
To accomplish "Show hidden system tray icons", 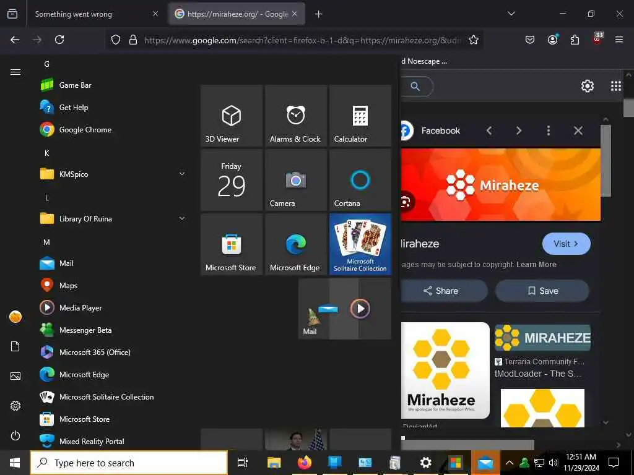I will (510, 463).
